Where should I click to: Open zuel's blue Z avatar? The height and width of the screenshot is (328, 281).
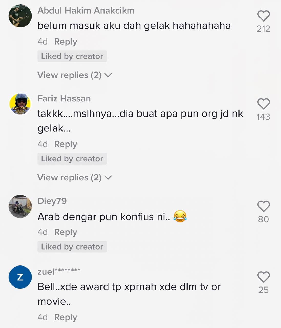coord(20,277)
